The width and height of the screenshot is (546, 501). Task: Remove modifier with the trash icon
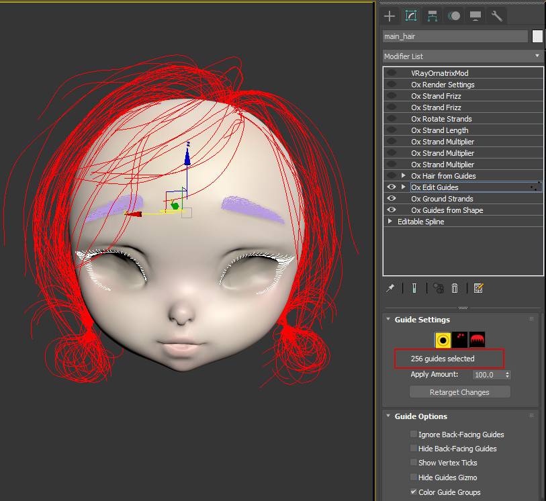click(x=455, y=288)
